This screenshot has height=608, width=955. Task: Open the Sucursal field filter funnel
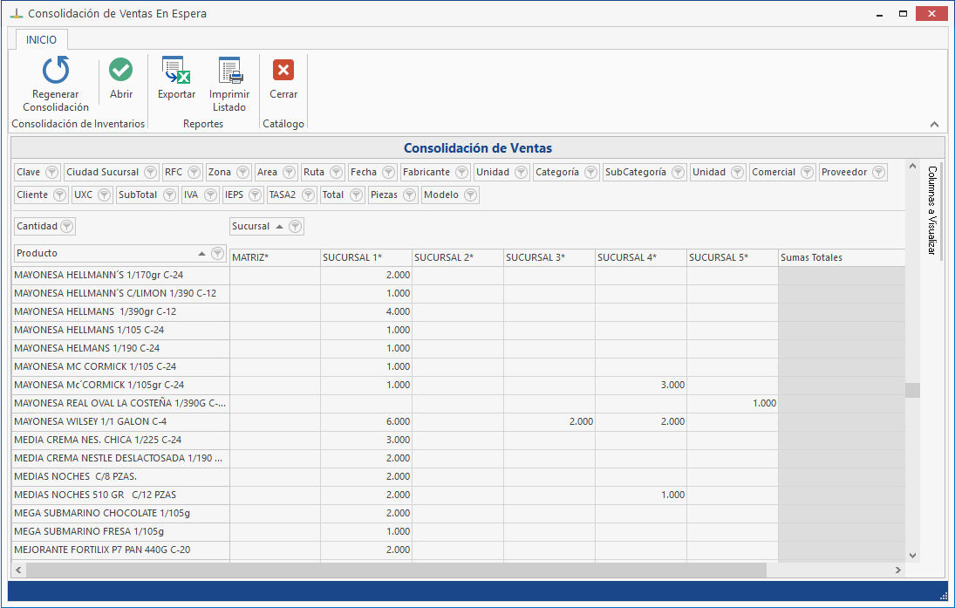click(x=296, y=227)
